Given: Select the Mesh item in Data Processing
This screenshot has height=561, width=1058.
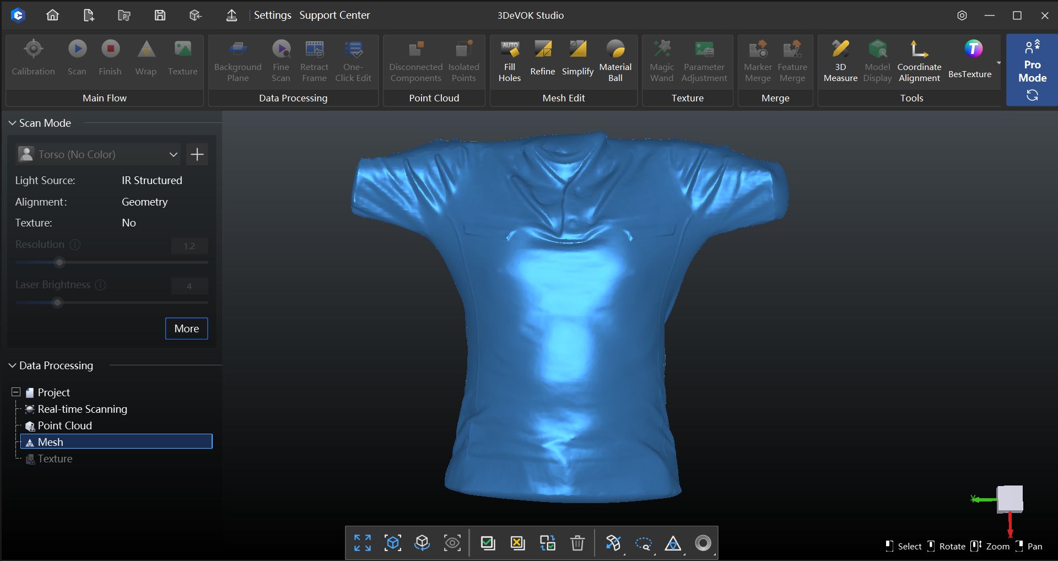Looking at the screenshot, I should [51, 441].
